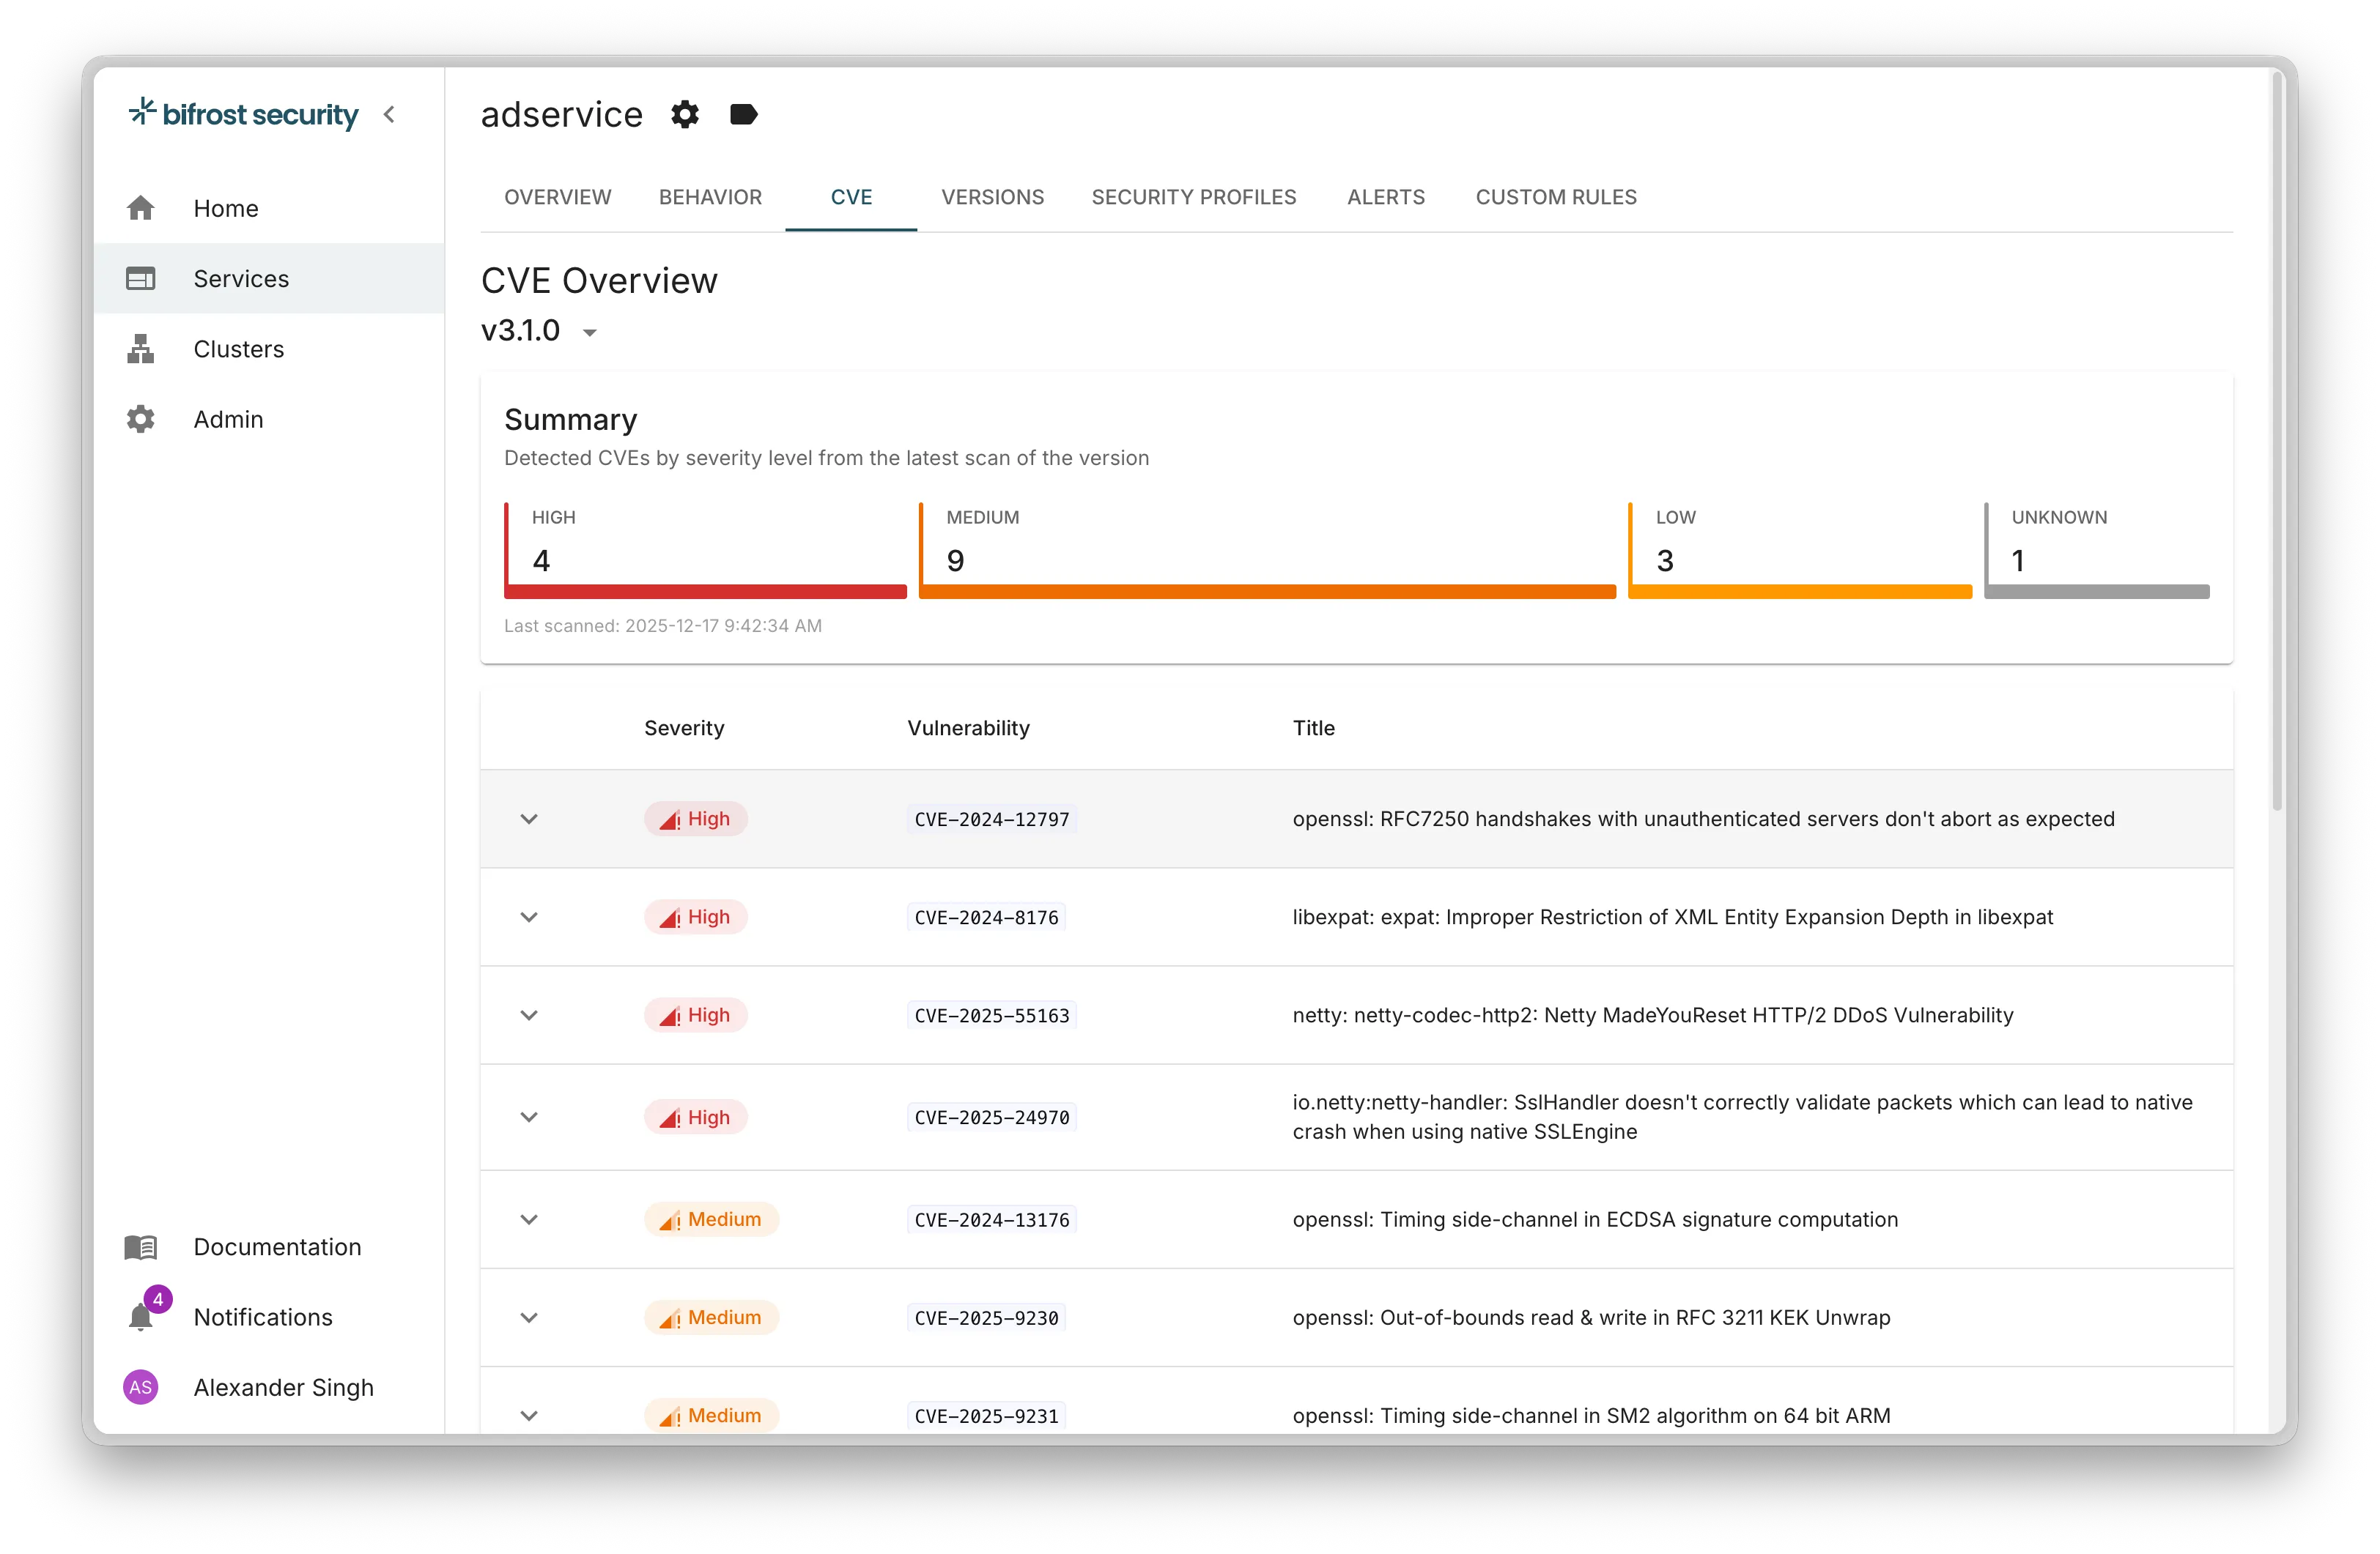This screenshot has height=1554, width=2380.
Task: Open the Documentation book icon
Action: 139,1247
